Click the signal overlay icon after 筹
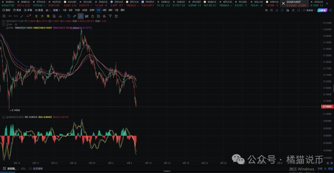 [x=54, y=16]
